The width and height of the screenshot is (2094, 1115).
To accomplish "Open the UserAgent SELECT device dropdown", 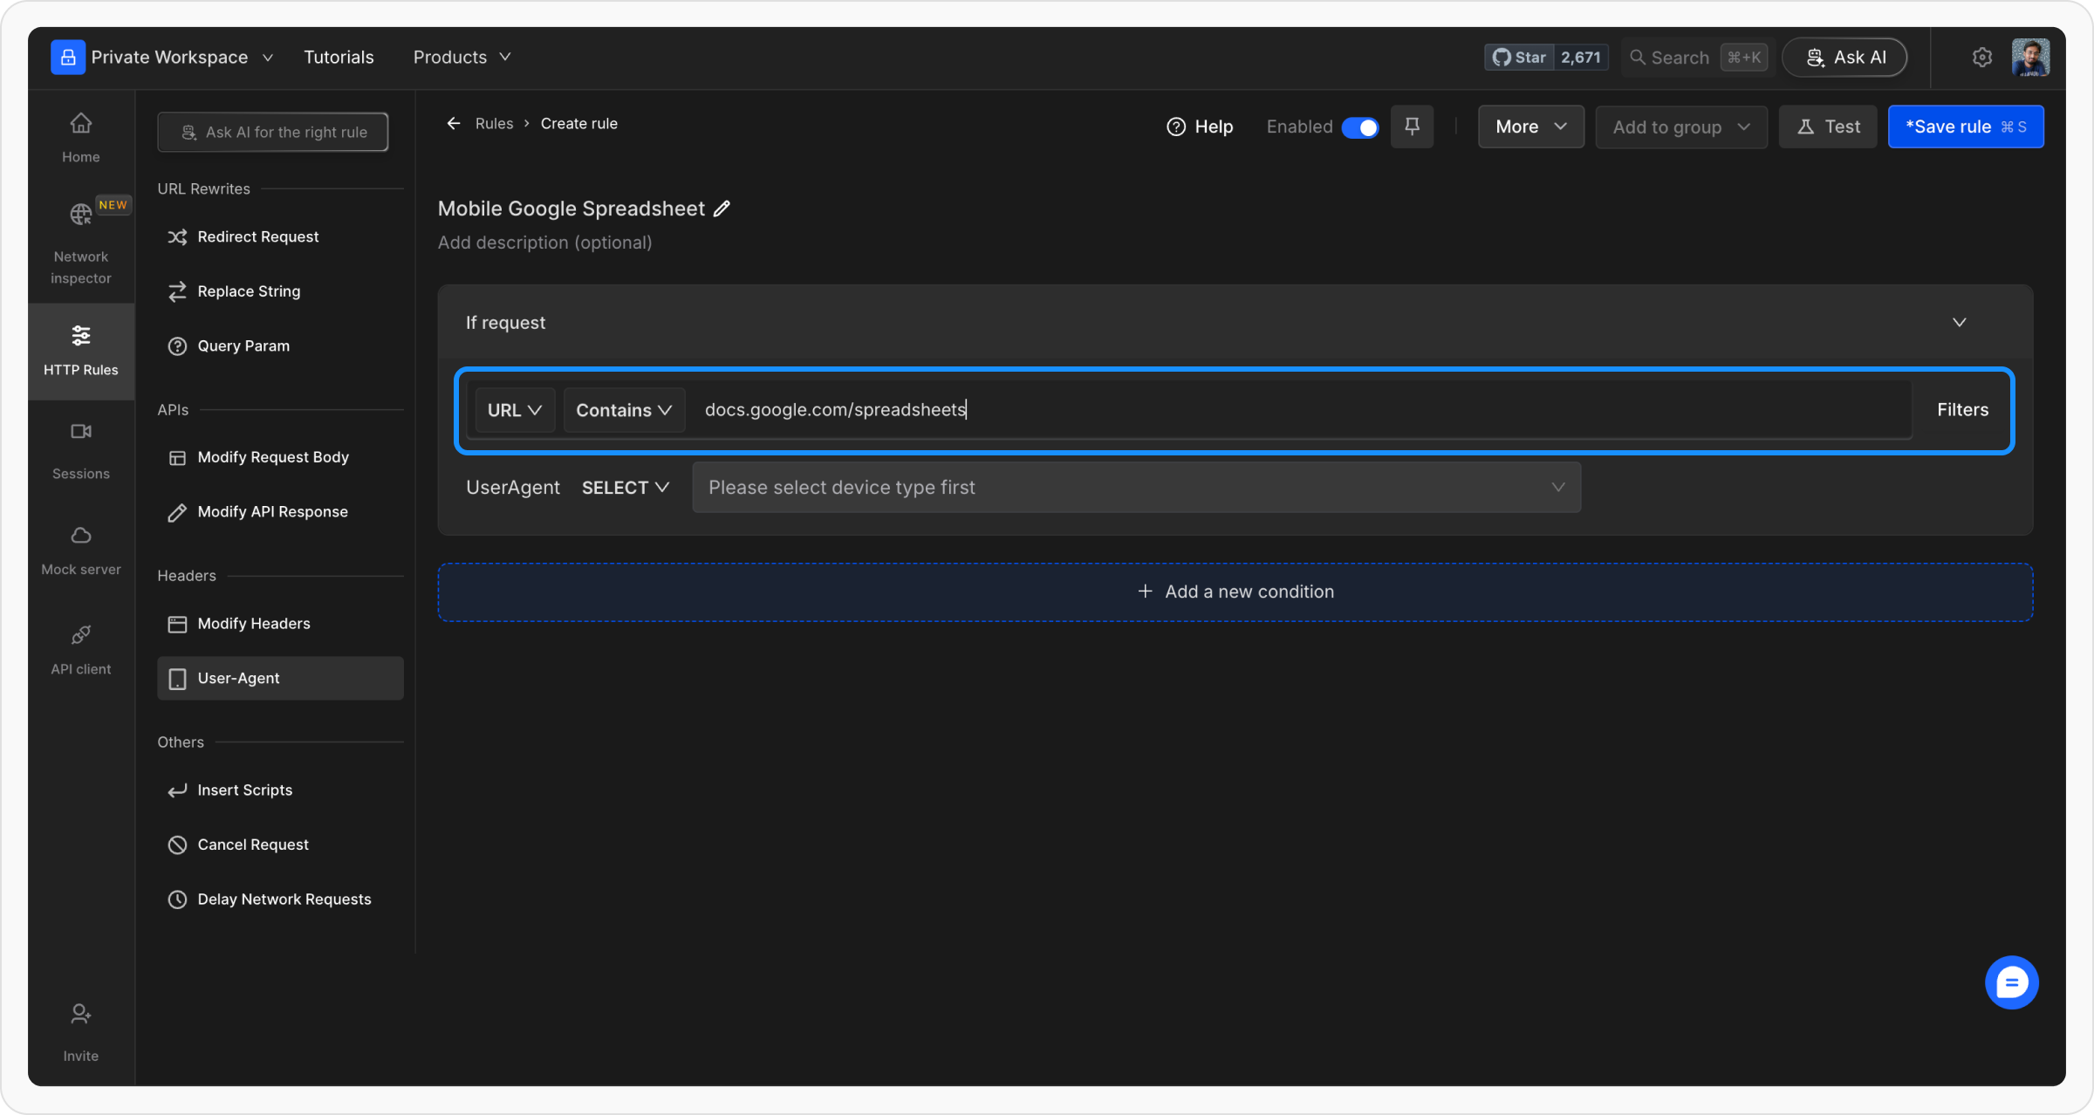I will tap(626, 488).
